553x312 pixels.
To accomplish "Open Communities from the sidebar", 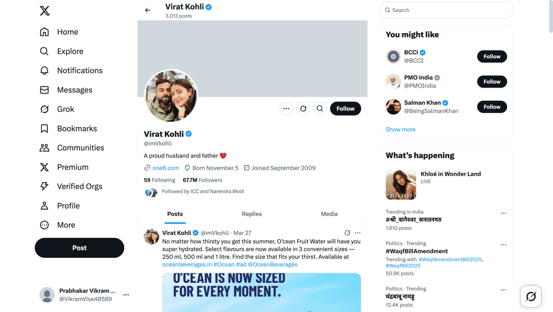I will (x=80, y=148).
